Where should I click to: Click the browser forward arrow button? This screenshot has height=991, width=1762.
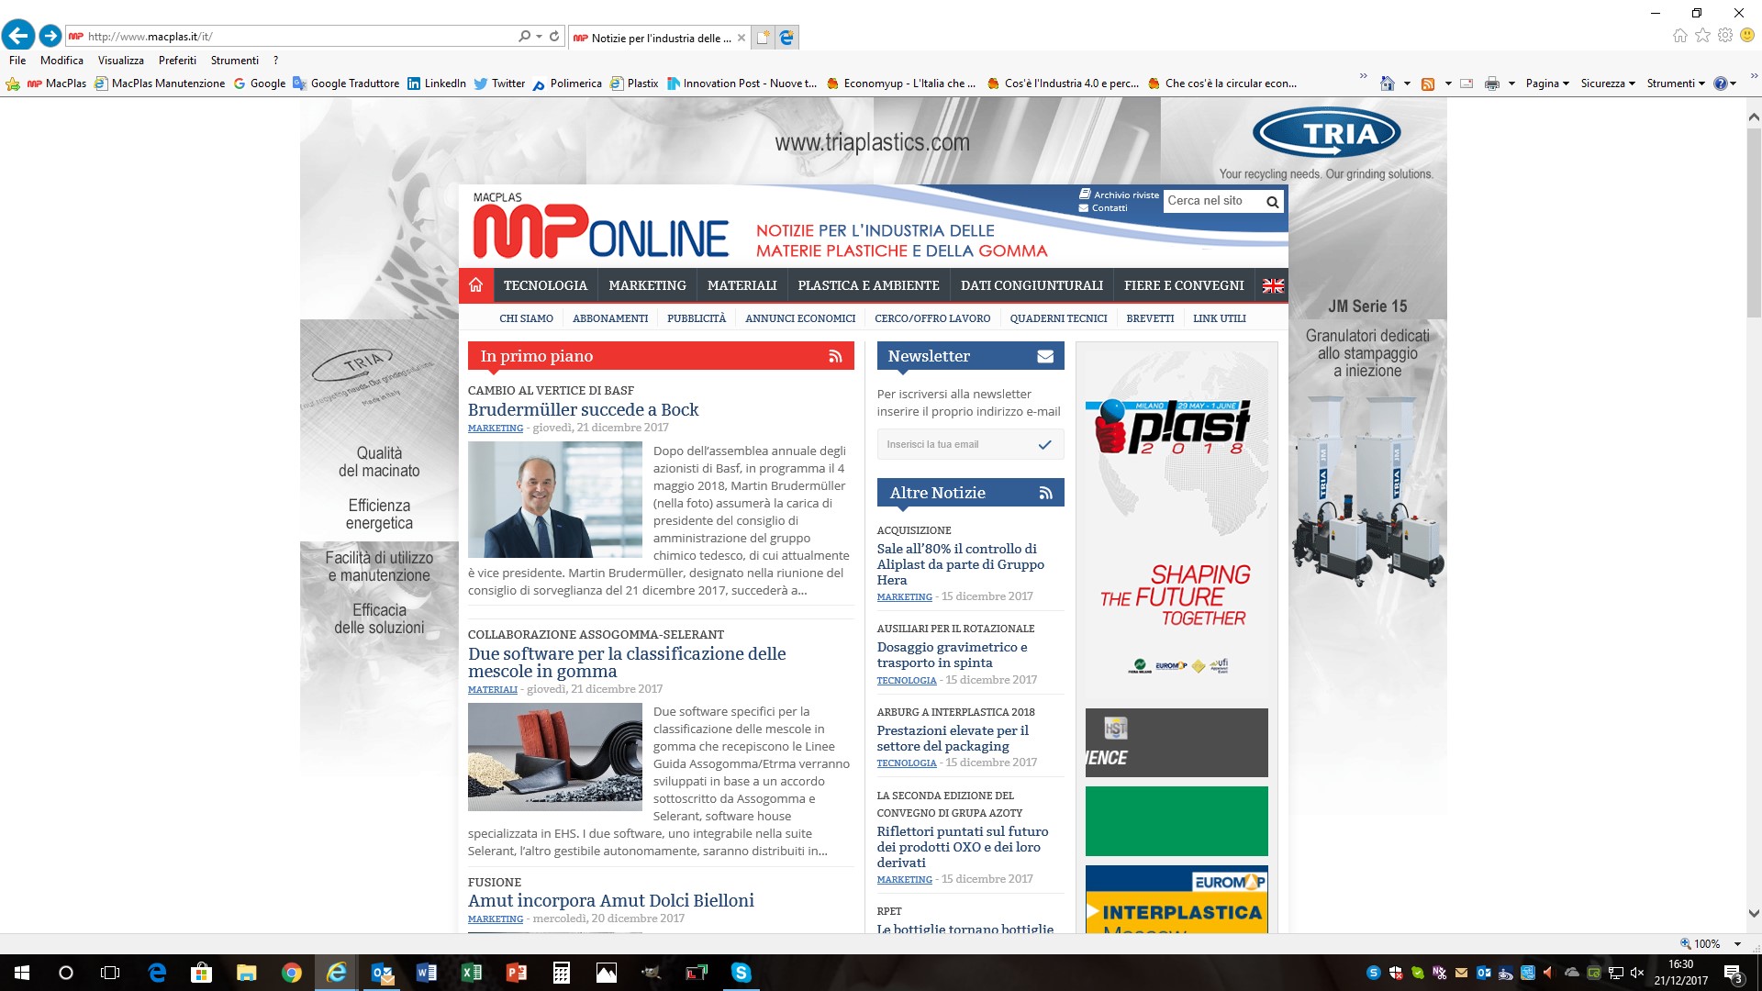pyautogui.click(x=50, y=36)
